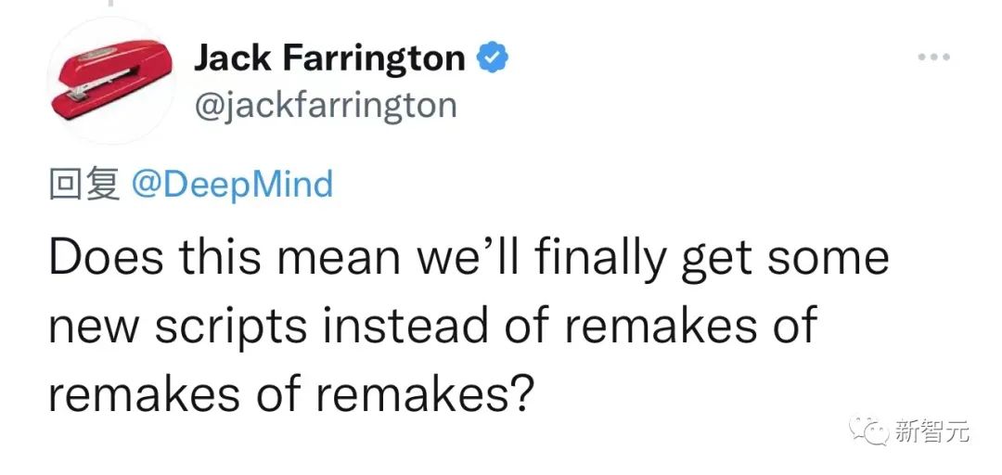Click the red stapler profile avatar
This screenshot has height=475, width=1002.
pos(110,81)
